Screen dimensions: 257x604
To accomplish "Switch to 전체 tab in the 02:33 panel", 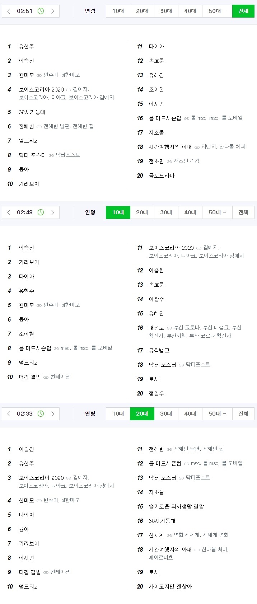I will (x=243, y=414).
